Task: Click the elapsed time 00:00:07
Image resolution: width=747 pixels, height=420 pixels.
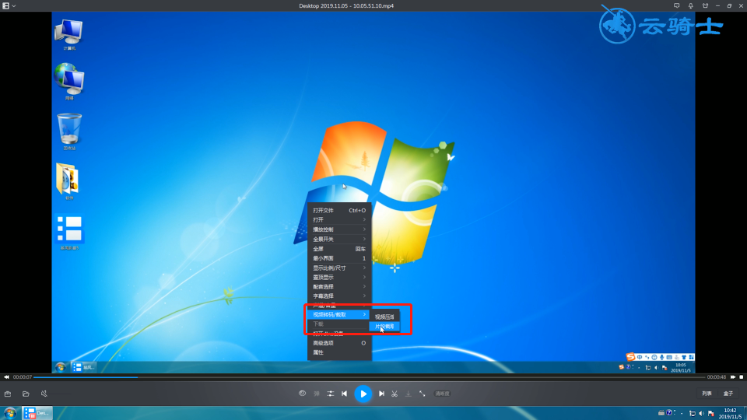Action: [x=23, y=377]
